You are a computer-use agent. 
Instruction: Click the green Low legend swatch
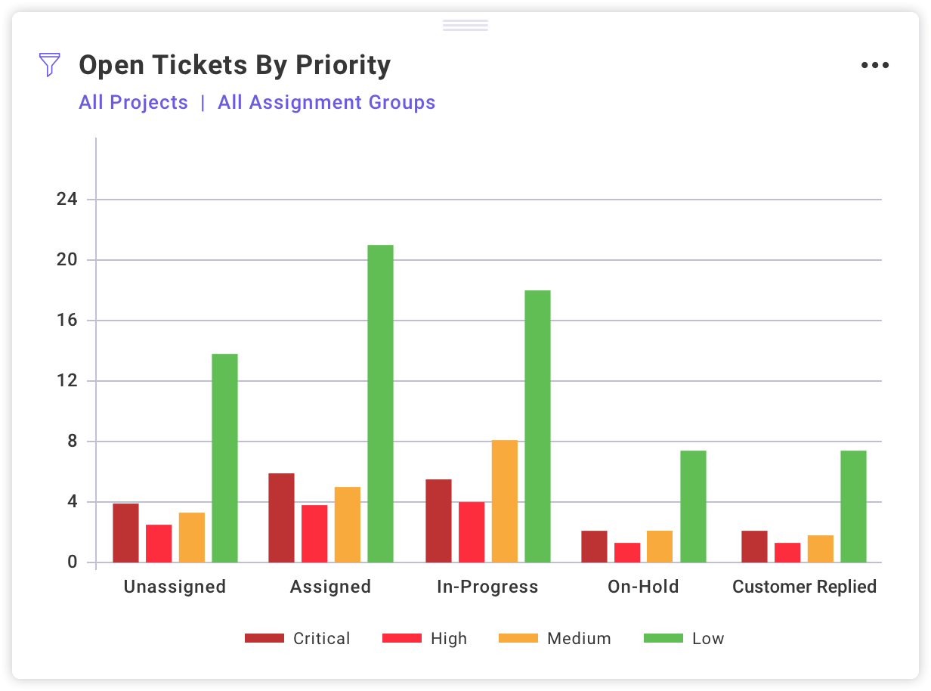click(663, 639)
